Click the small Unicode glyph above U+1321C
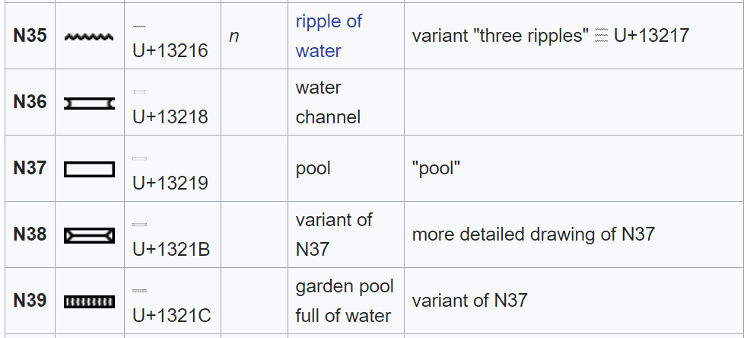The height and width of the screenshot is (338, 750). click(x=139, y=291)
